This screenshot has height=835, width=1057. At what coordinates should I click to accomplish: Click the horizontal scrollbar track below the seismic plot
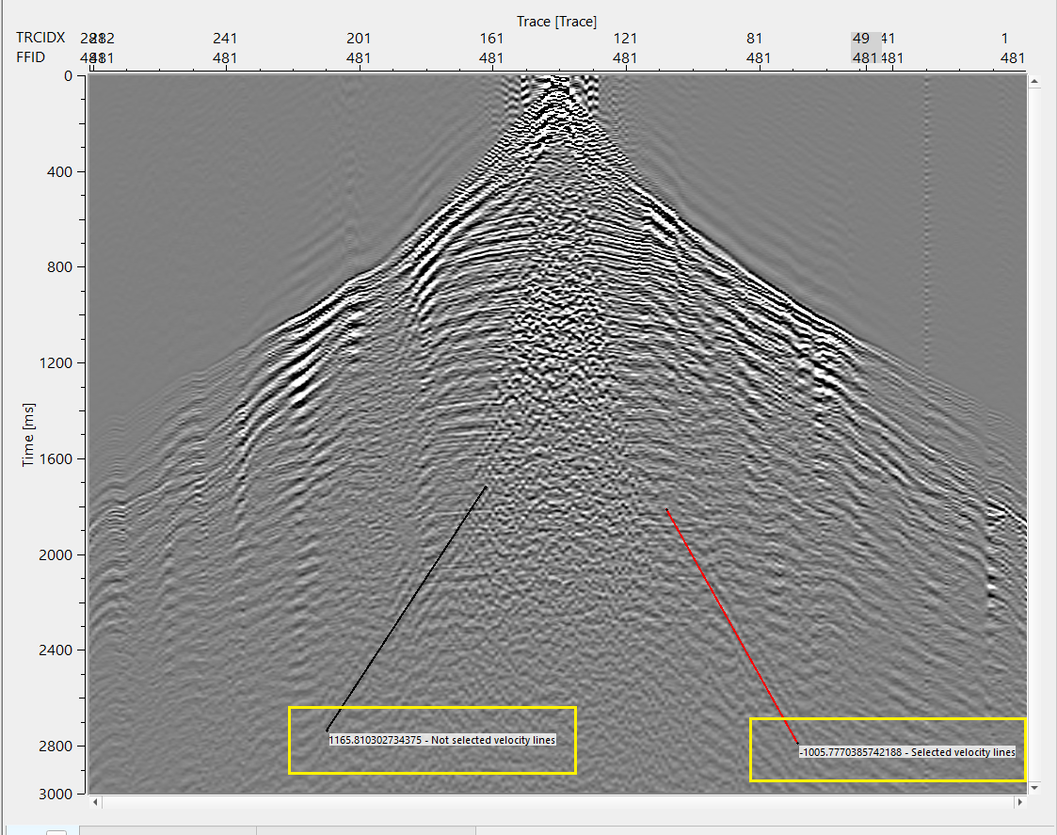(555, 803)
